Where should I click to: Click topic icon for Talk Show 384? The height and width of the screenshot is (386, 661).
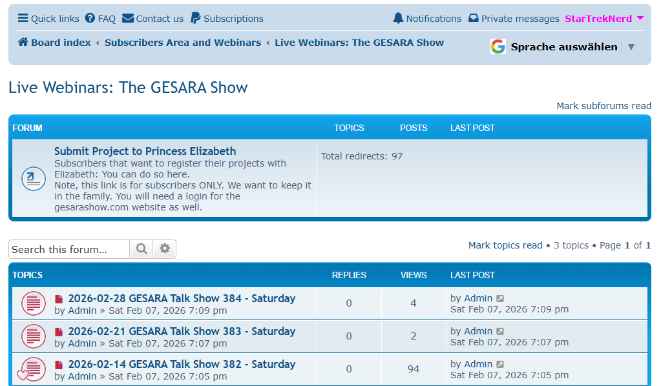(x=34, y=303)
